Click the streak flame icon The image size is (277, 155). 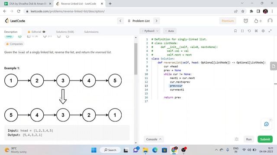pyautogui.click(x=256, y=21)
